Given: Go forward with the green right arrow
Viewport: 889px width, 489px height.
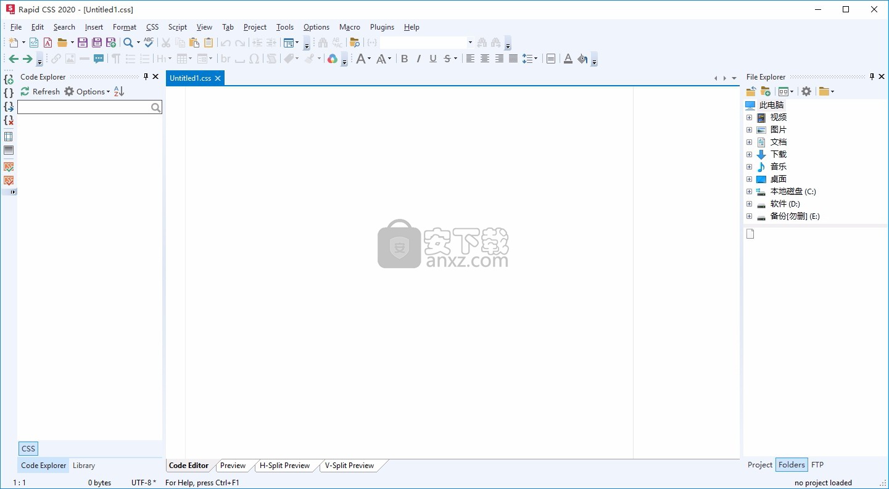Looking at the screenshot, I should pyautogui.click(x=27, y=59).
